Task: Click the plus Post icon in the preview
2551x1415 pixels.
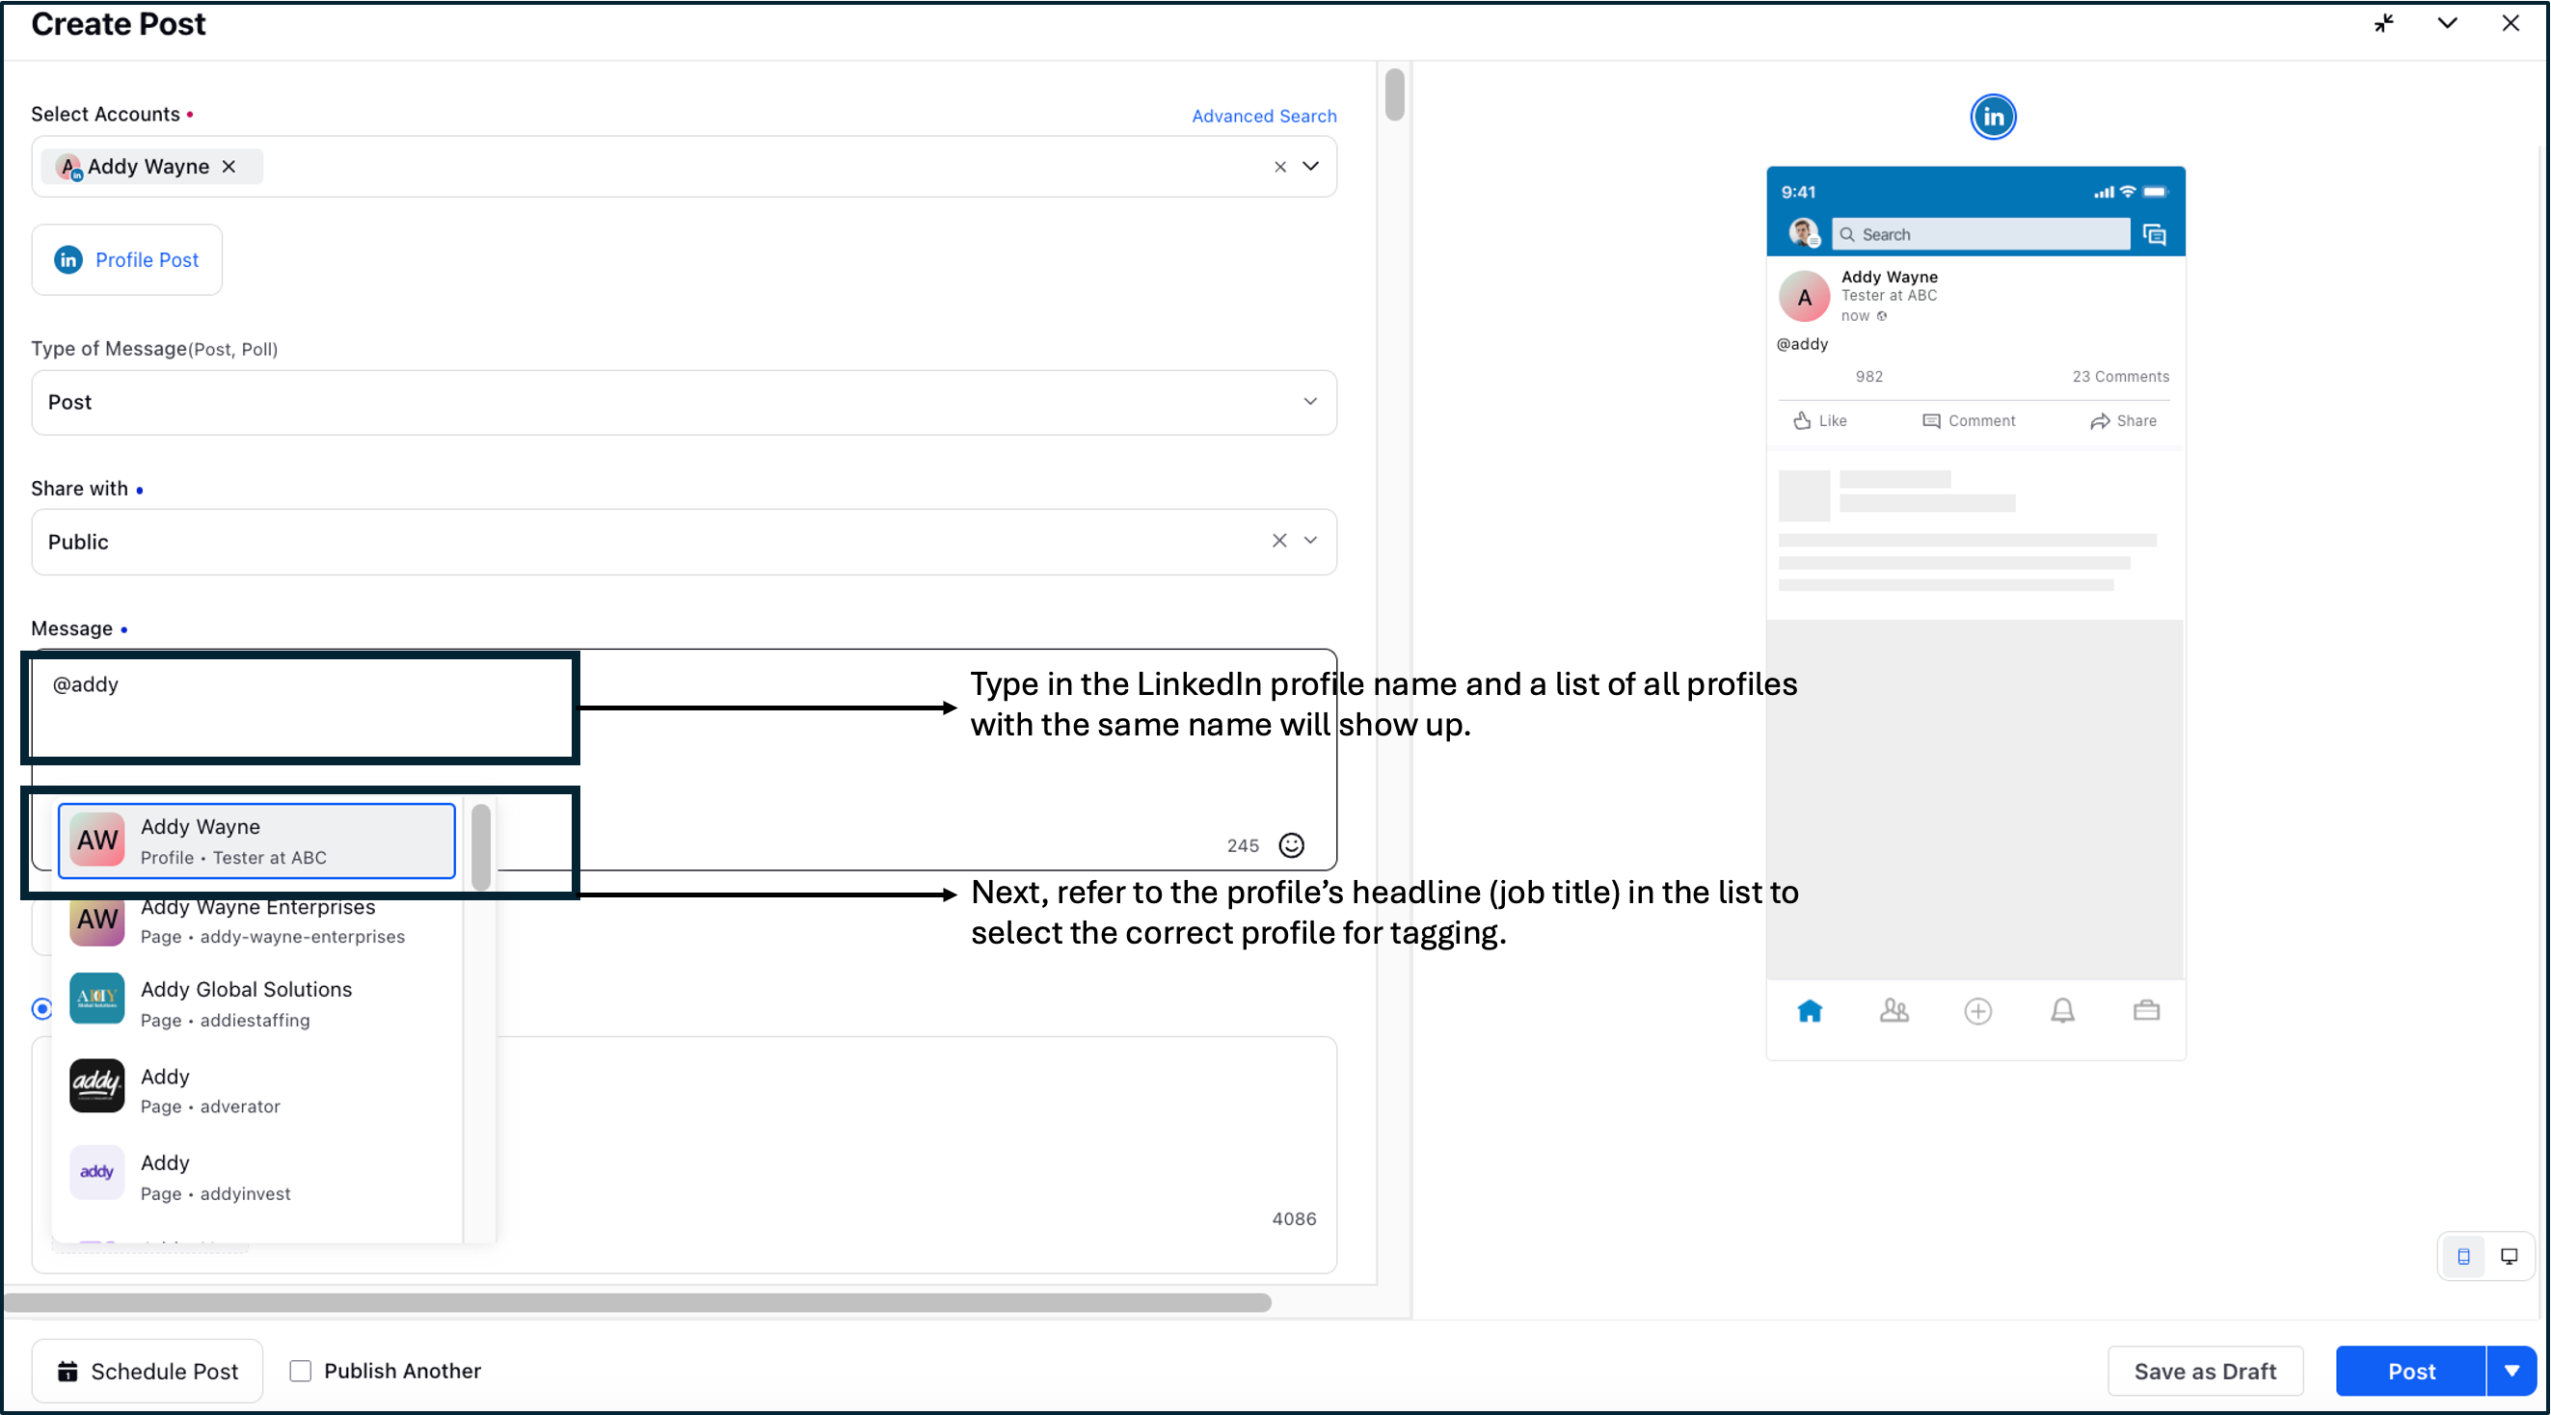Action: (1977, 1011)
